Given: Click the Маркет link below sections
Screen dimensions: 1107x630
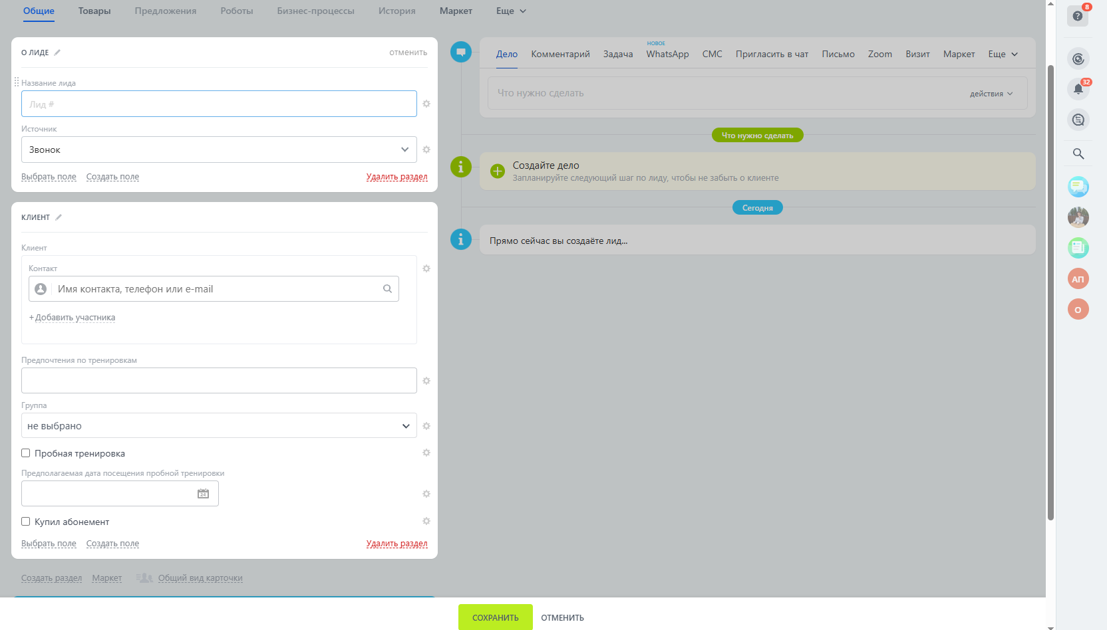Looking at the screenshot, I should pyautogui.click(x=106, y=578).
